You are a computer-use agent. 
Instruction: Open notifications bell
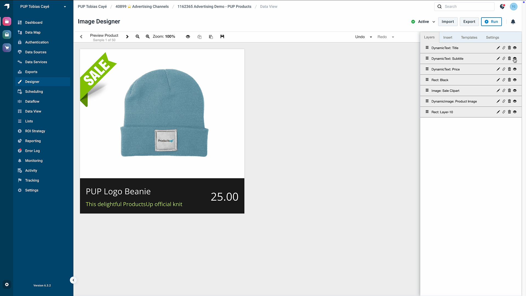coord(513,22)
